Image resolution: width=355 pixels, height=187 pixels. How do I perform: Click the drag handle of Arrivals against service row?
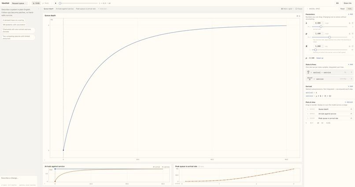coord(308,114)
